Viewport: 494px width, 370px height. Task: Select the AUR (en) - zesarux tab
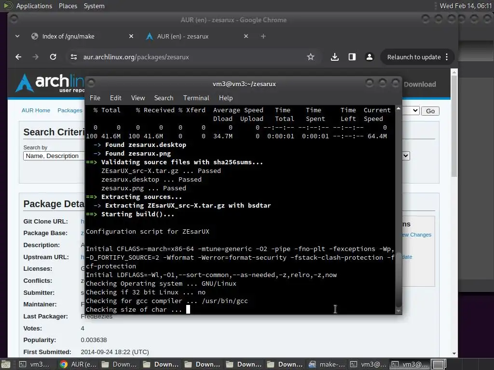pos(183,36)
